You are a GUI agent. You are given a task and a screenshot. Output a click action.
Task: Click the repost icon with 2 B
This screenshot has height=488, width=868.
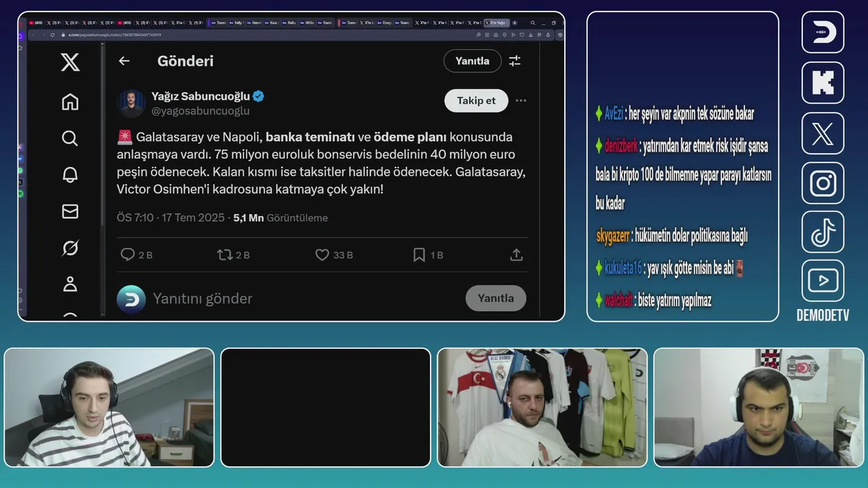[x=224, y=255]
